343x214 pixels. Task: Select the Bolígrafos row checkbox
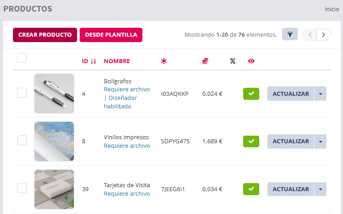22,93
